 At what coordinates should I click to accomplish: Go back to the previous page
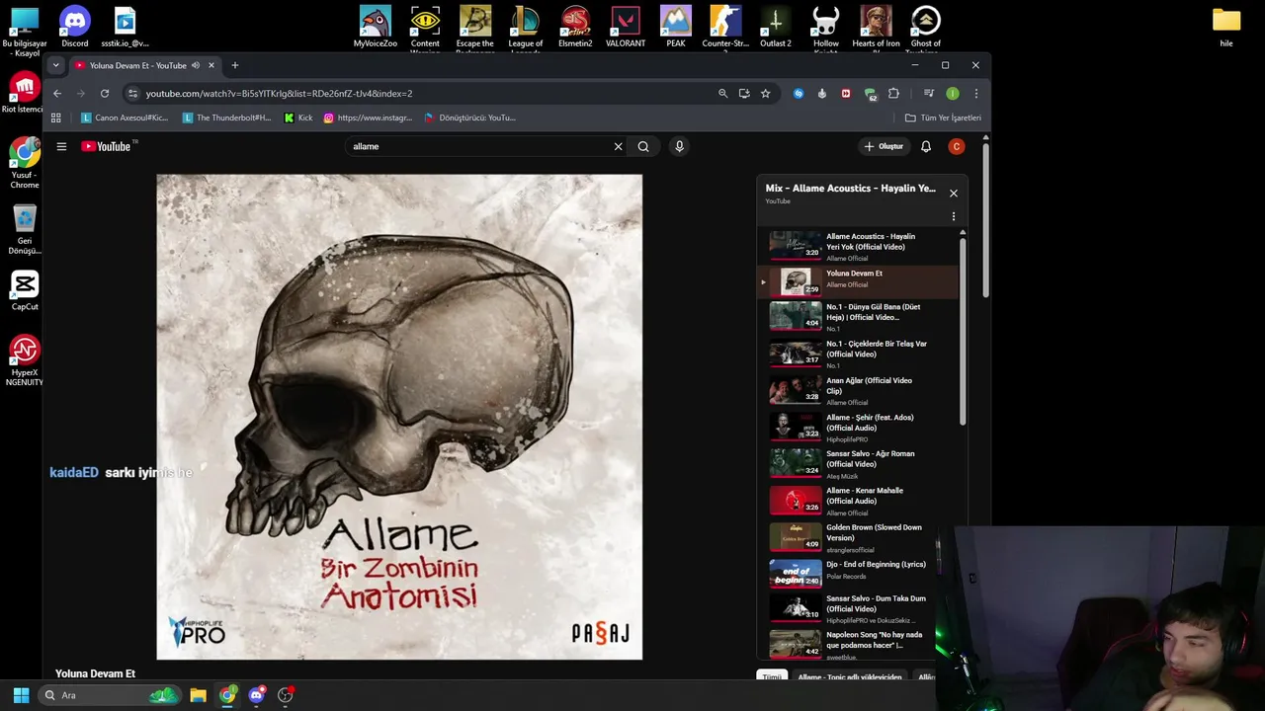tap(57, 94)
